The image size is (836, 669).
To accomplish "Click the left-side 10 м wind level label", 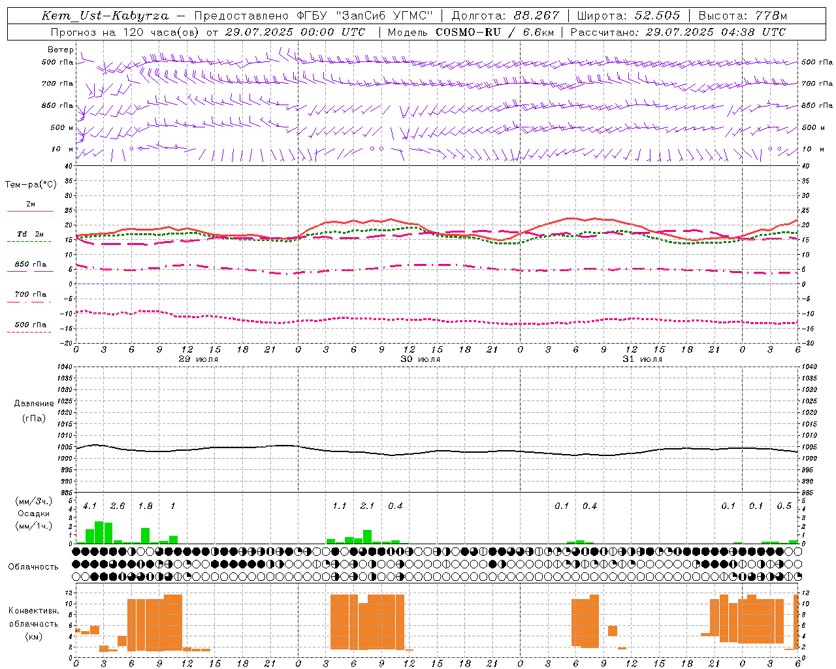I will pos(62,149).
